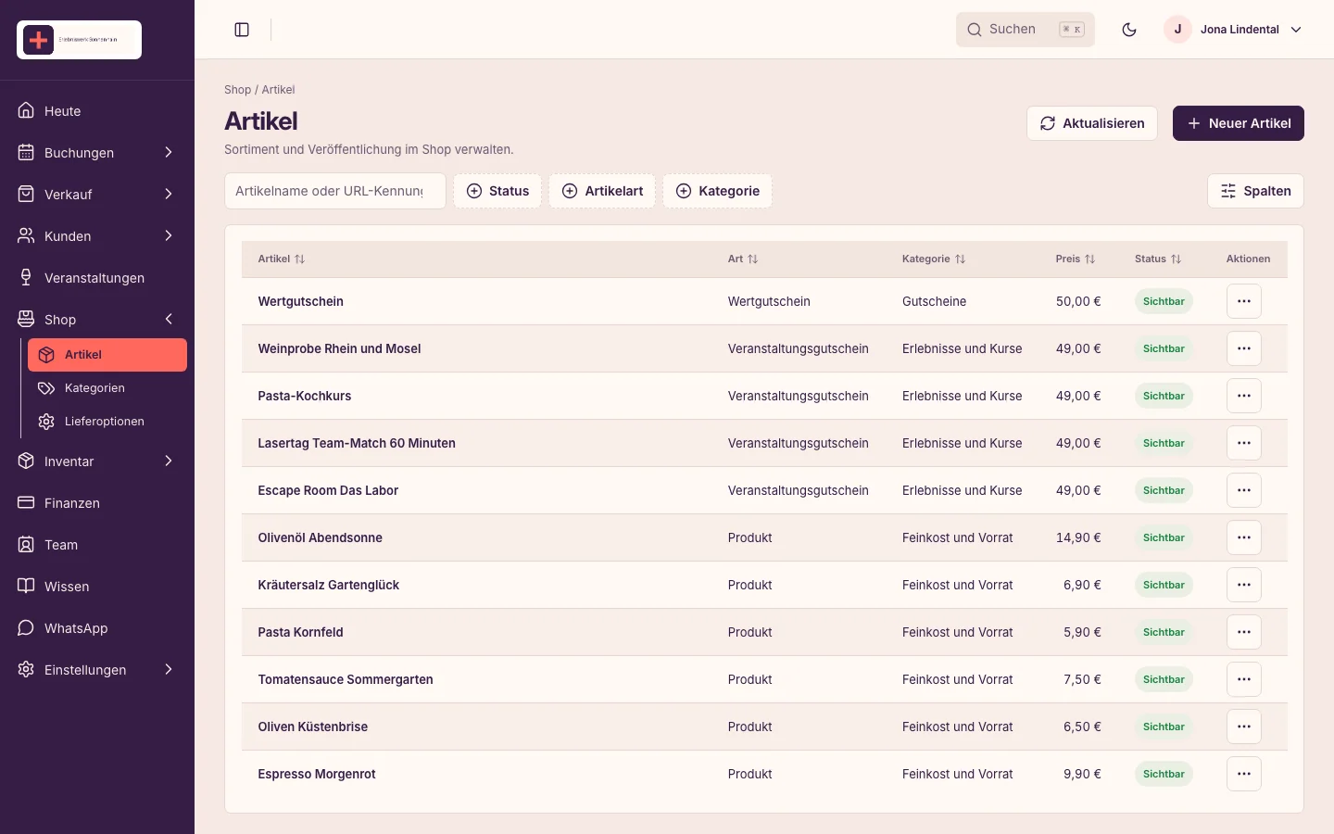Open actions menu for Olivenöl Abendsonne

1244,537
